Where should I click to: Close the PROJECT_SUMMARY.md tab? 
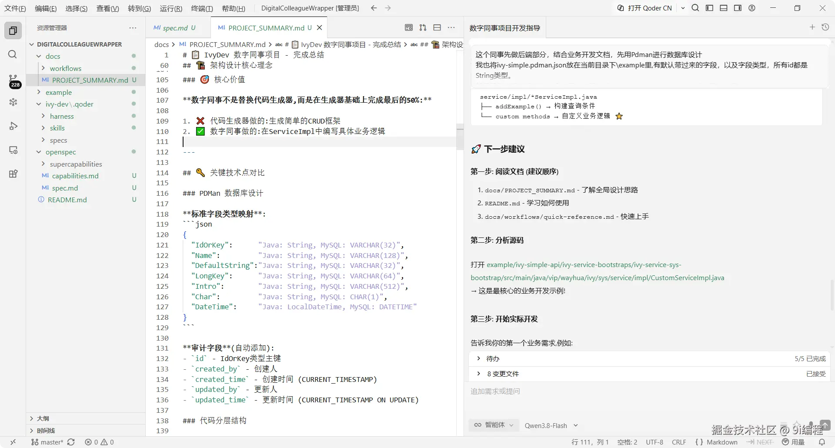tap(320, 27)
